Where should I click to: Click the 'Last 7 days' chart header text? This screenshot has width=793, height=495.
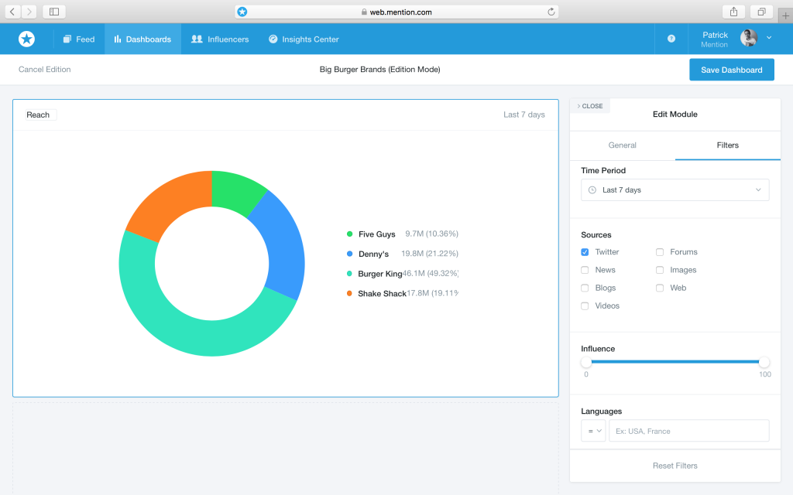(x=524, y=114)
